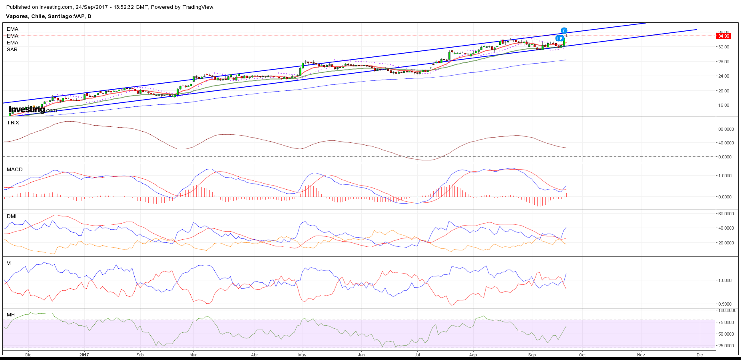Screen dimensions: 741x360
Task: Click the blue P marker above the latest candle
Action: 564,31
